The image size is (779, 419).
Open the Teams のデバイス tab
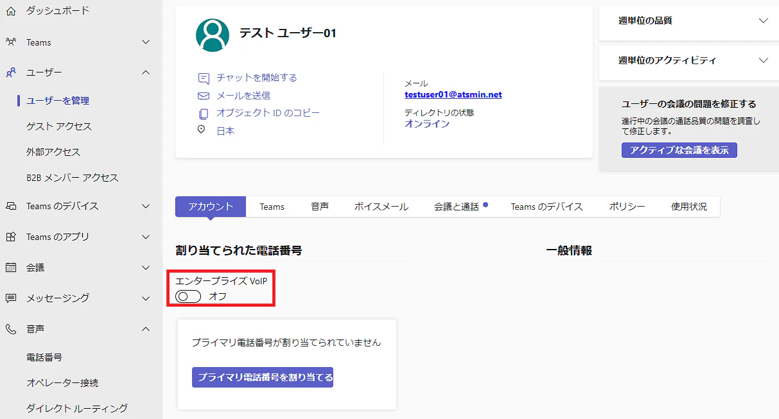coord(547,207)
